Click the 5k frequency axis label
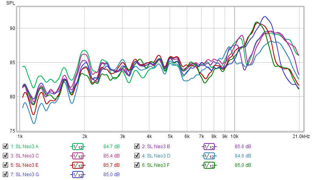This screenshot has height=180, width=312. pos(170,136)
